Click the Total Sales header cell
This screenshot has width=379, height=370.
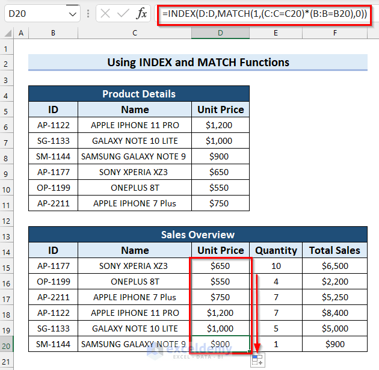tap(334, 250)
